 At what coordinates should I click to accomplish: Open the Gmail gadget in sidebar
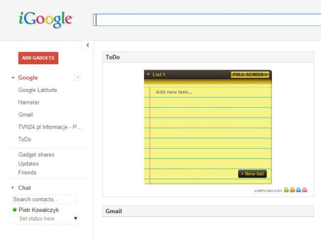coord(26,115)
